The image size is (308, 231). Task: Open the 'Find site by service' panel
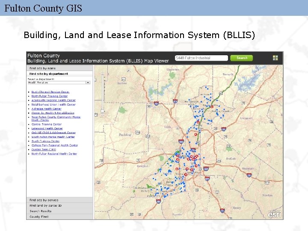click(59, 200)
